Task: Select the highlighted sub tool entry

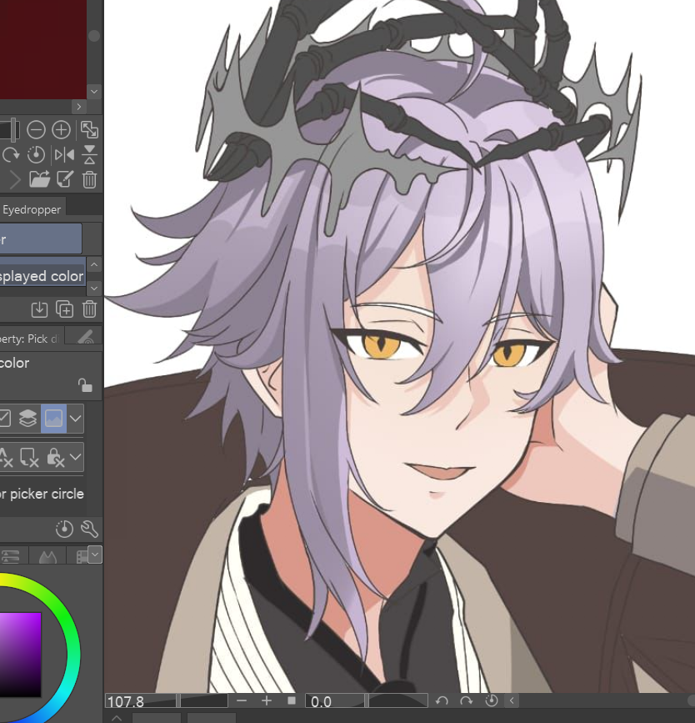Action: [41, 238]
